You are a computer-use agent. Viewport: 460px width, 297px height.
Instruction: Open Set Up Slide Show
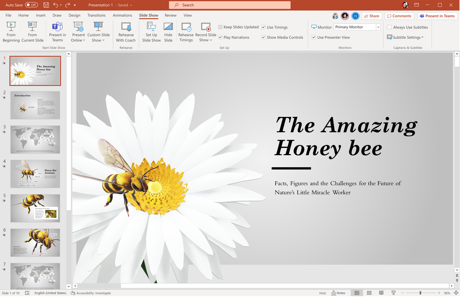point(151,32)
